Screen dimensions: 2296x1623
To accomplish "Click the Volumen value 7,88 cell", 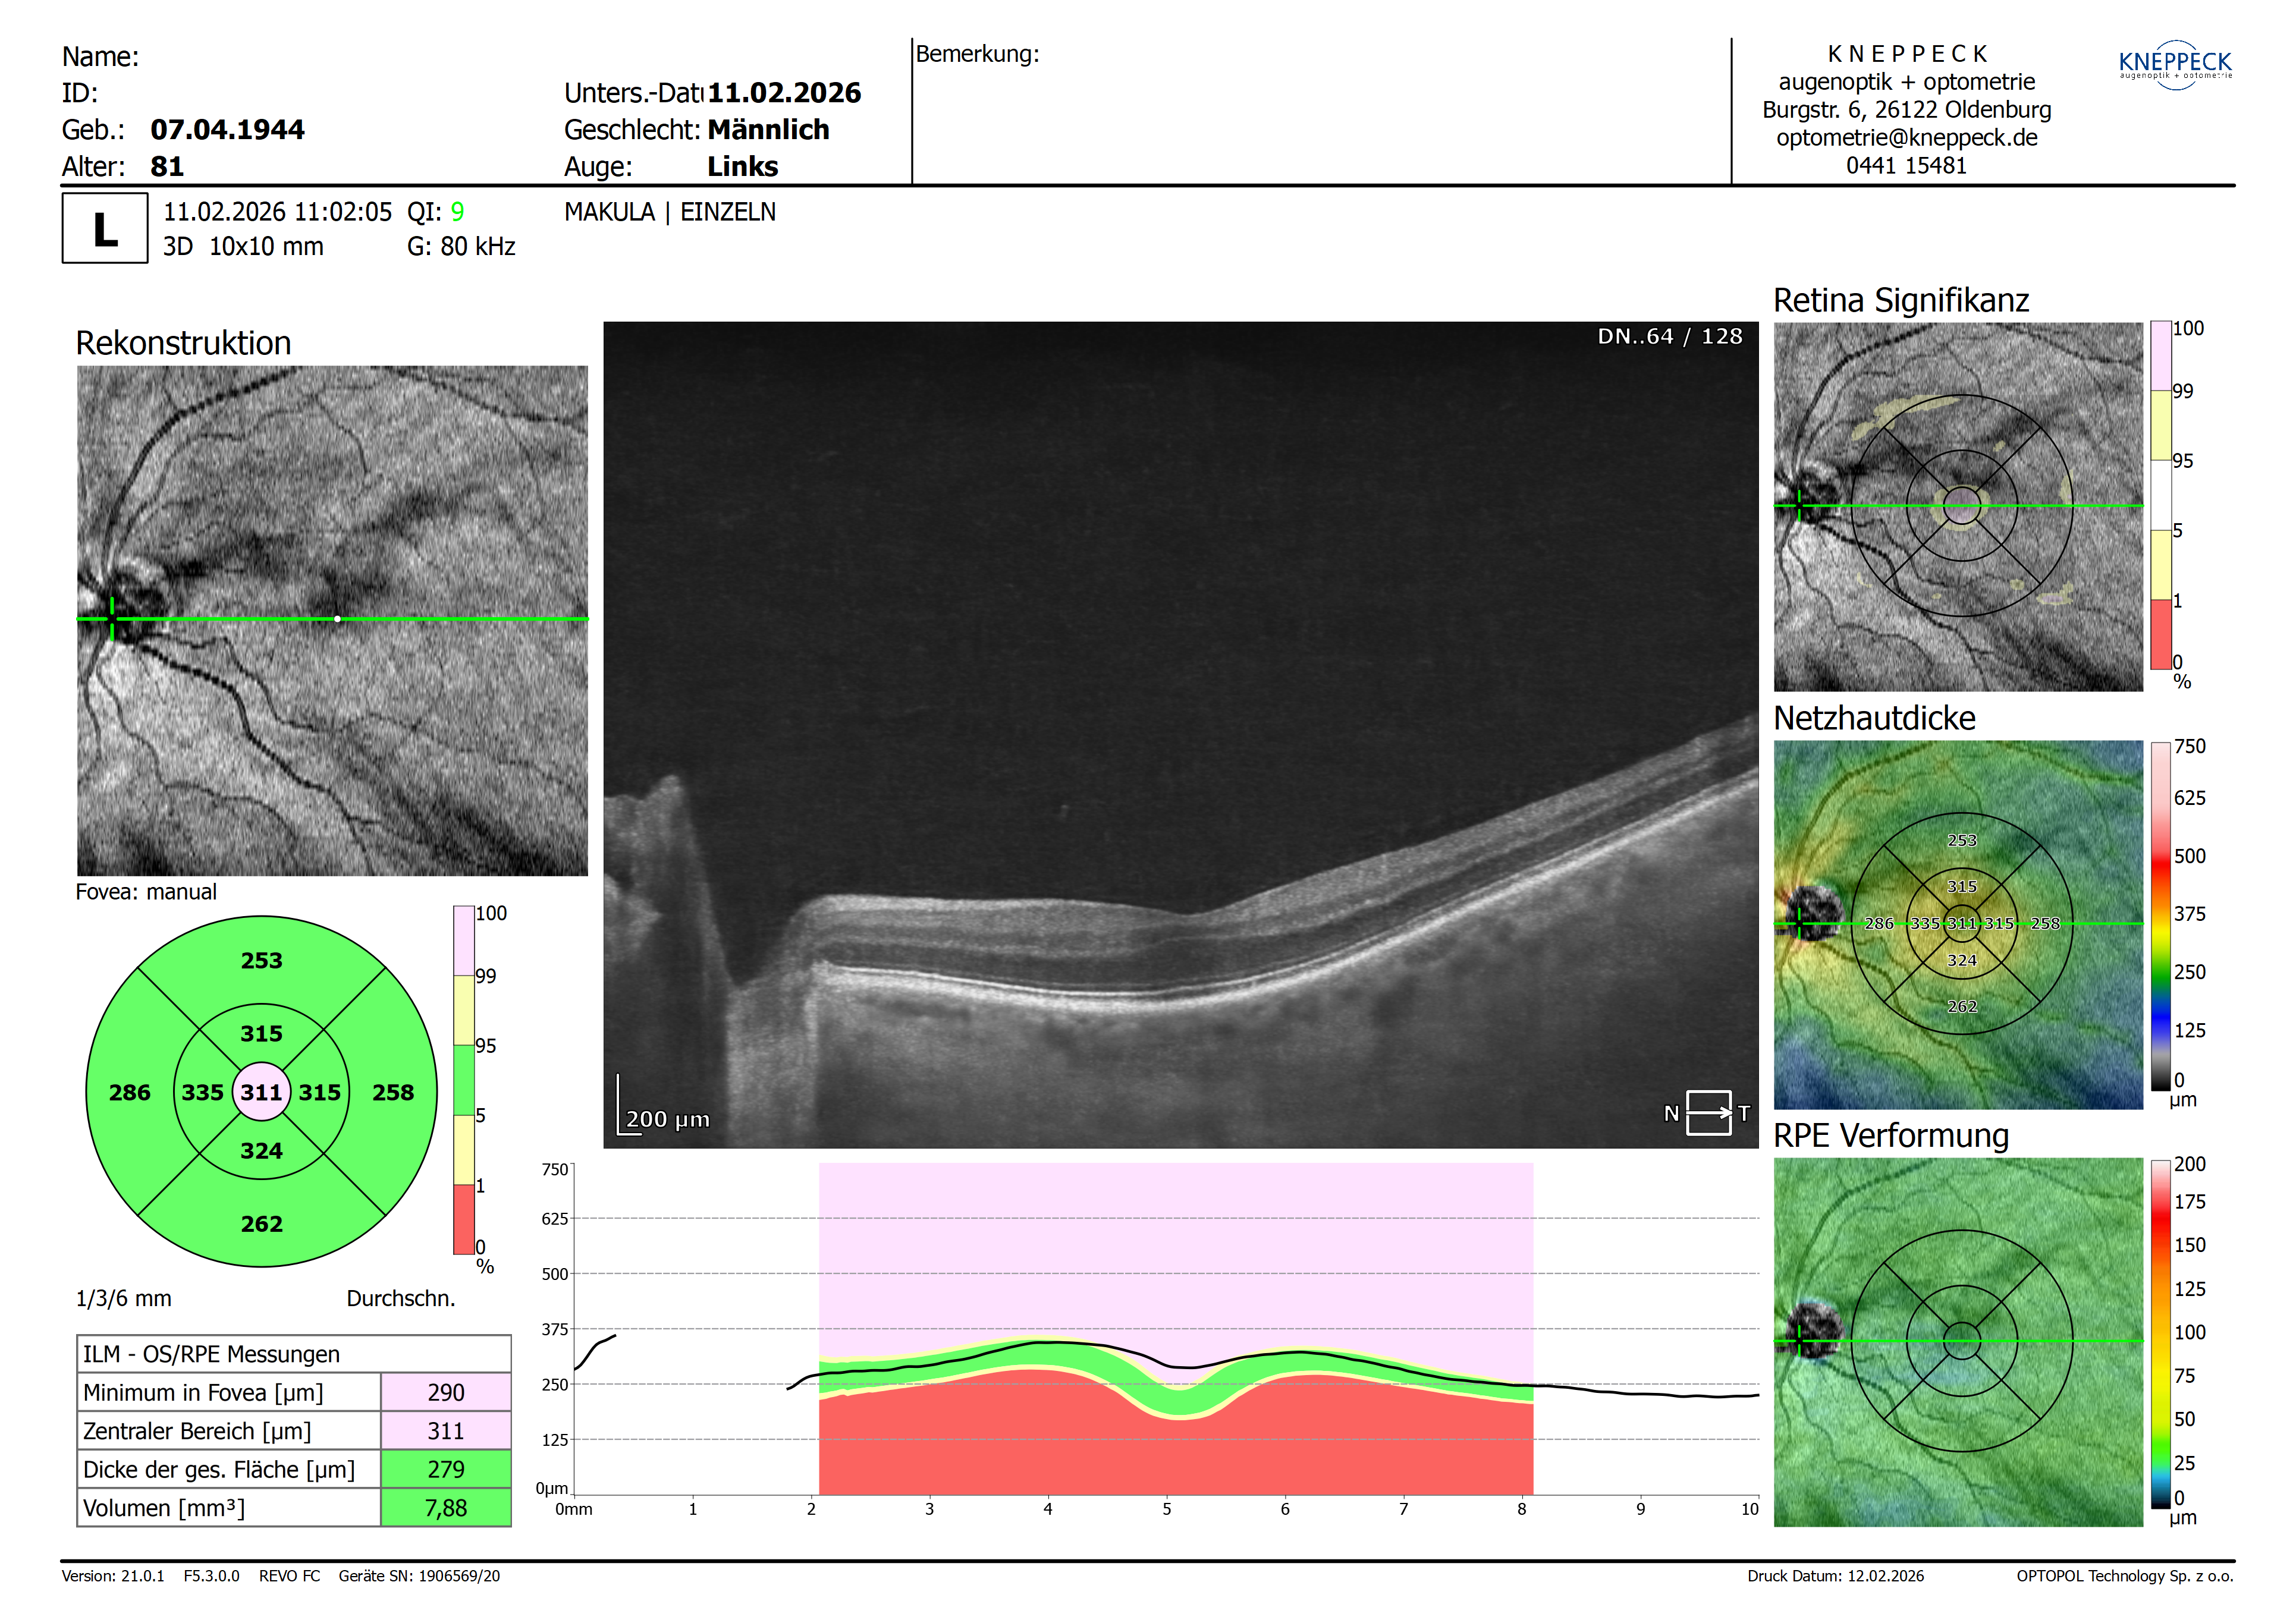I will (445, 1508).
